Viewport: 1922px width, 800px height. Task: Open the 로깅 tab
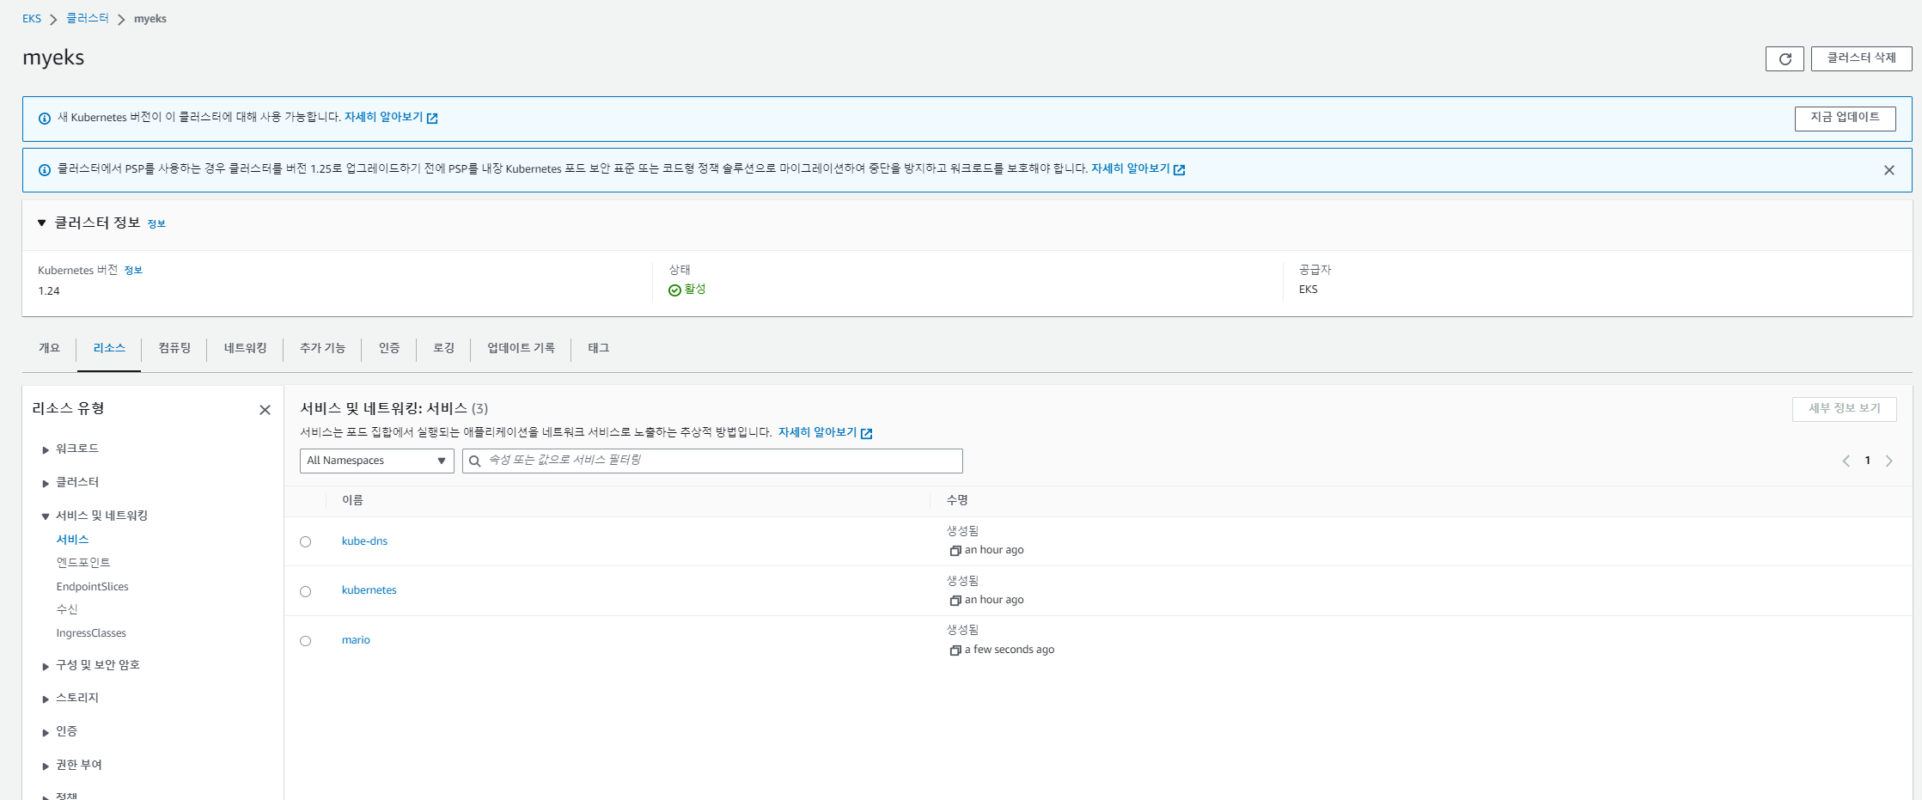[x=443, y=348]
